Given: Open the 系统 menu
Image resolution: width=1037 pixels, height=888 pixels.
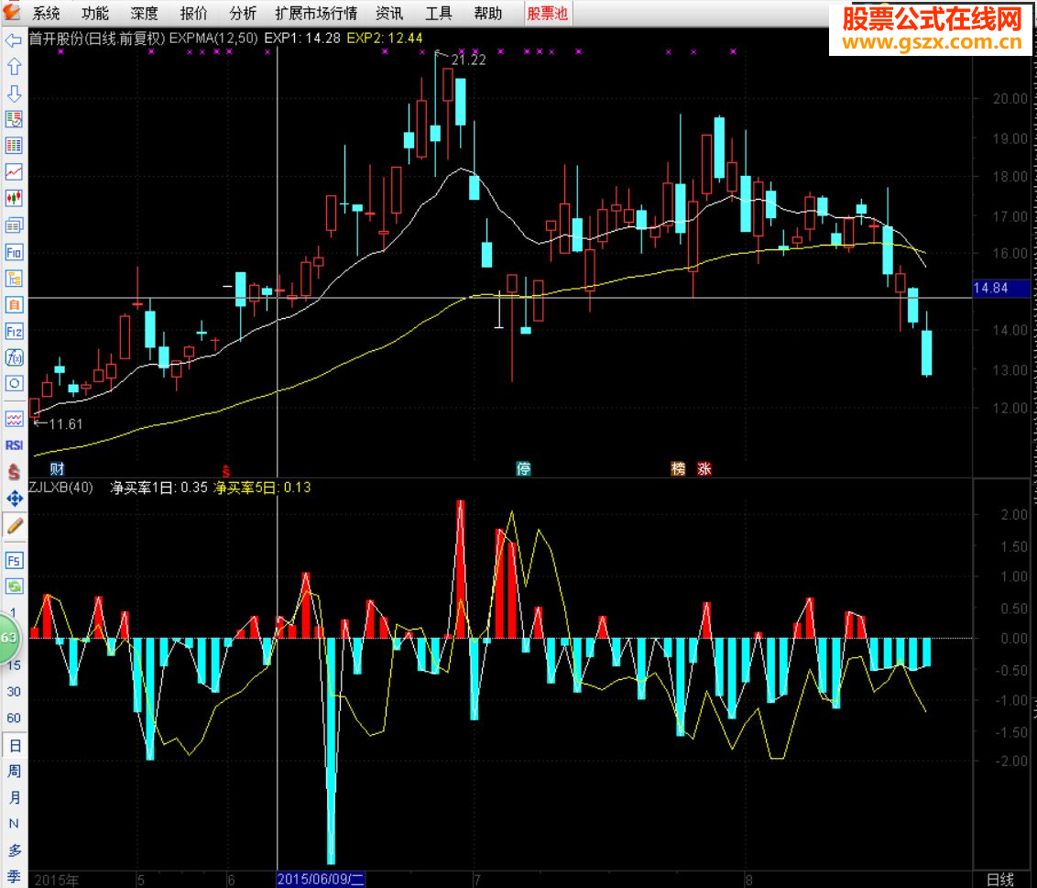Looking at the screenshot, I should 47,13.
